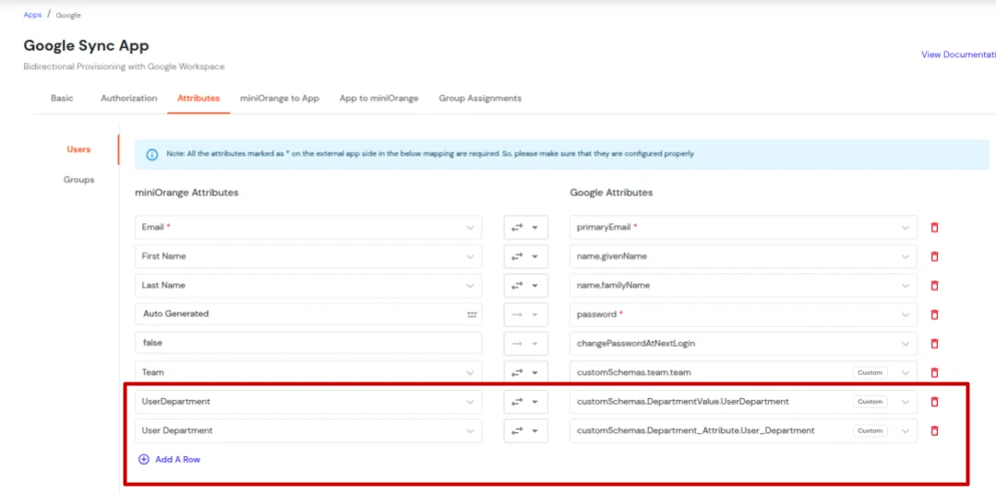Delete the Department_Attribute.User_Department mapping row
The width and height of the screenshot is (996, 494).
pos(934,430)
